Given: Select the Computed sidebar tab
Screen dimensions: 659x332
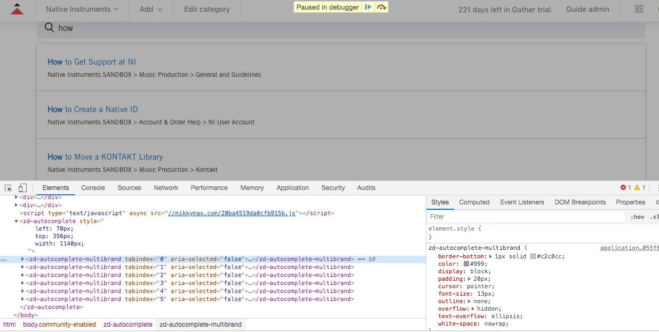Looking at the screenshot, I should [x=474, y=202].
